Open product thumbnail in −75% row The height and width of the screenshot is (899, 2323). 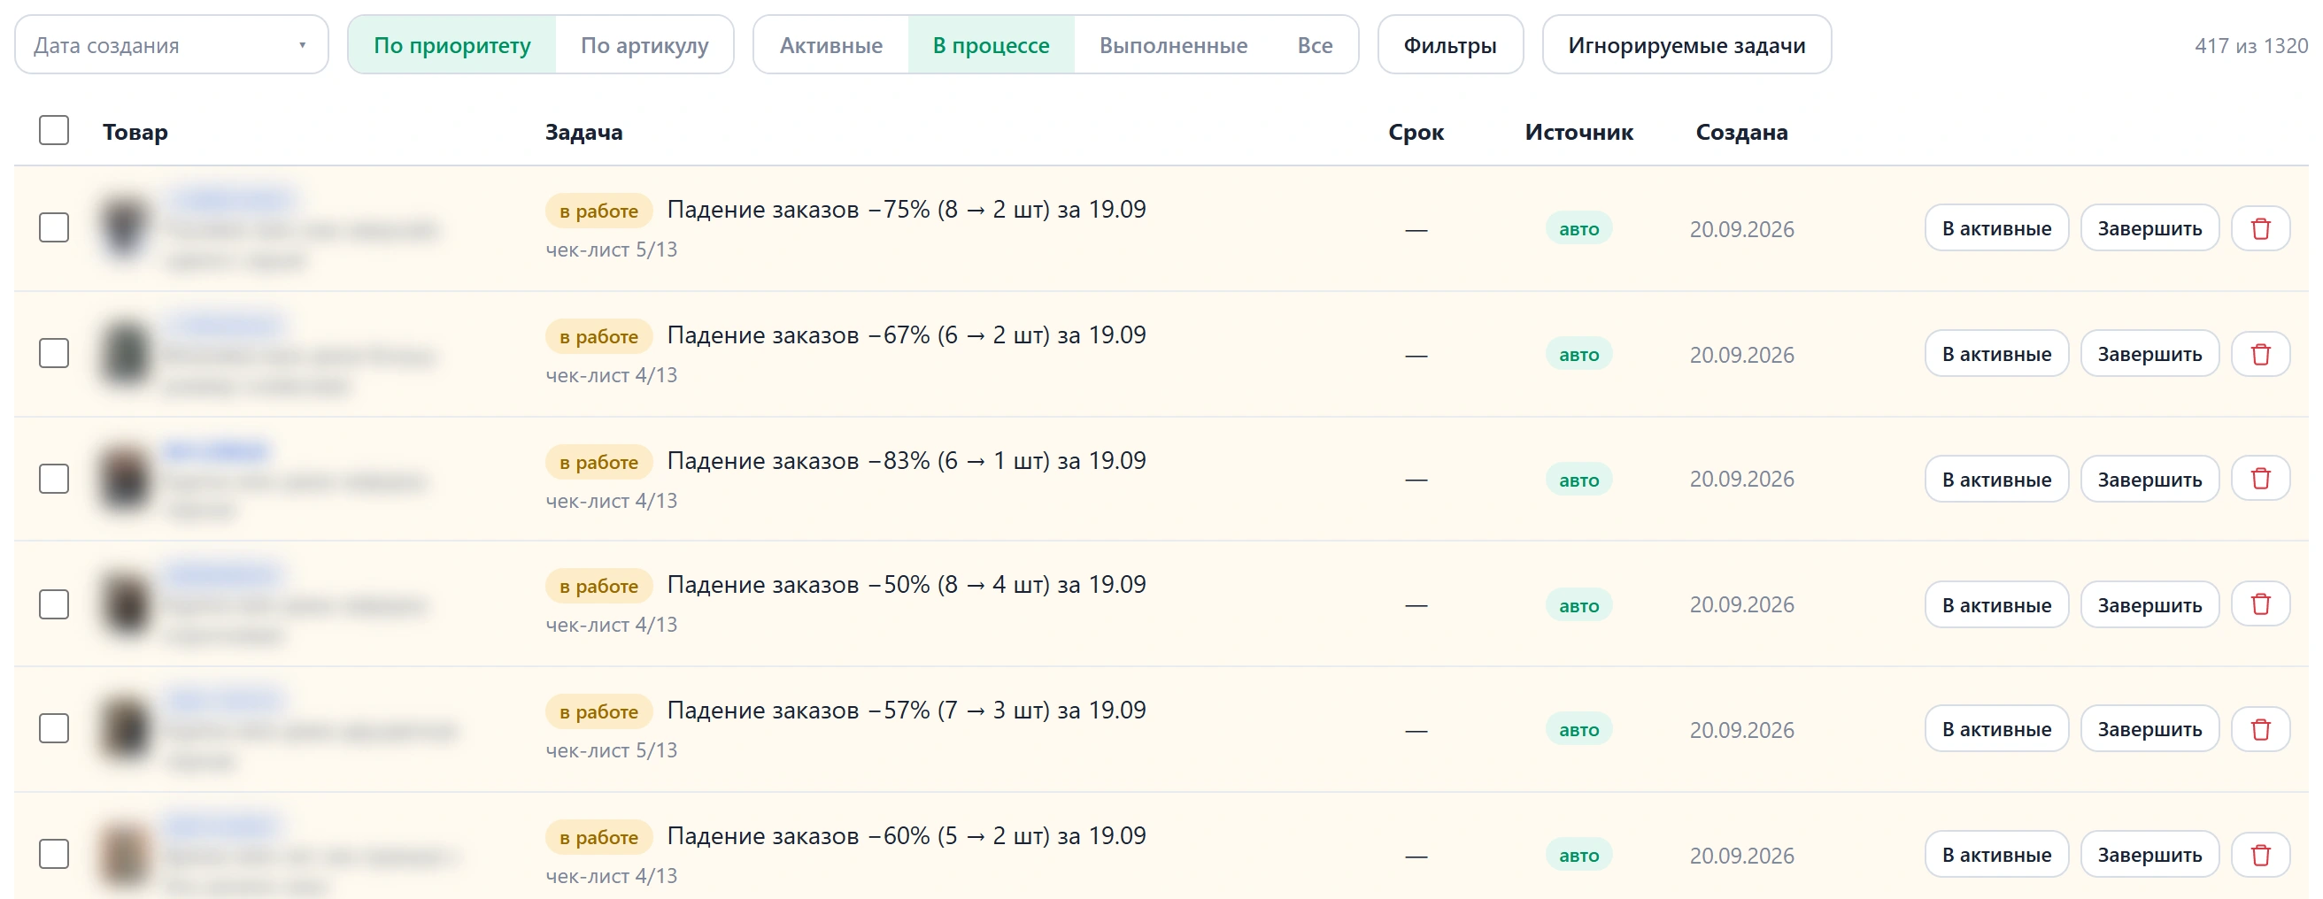point(126,227)
